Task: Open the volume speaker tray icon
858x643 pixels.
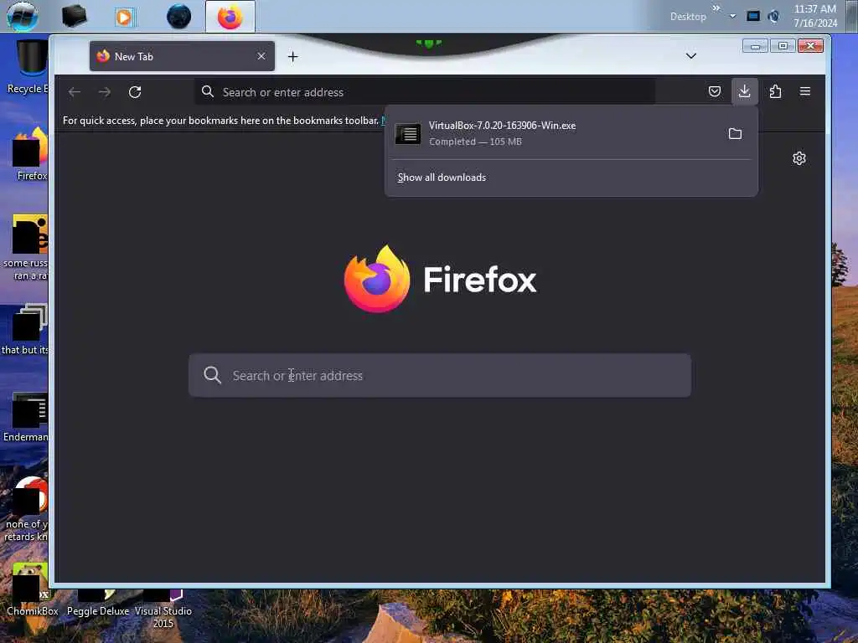Action: pos(773,17)
